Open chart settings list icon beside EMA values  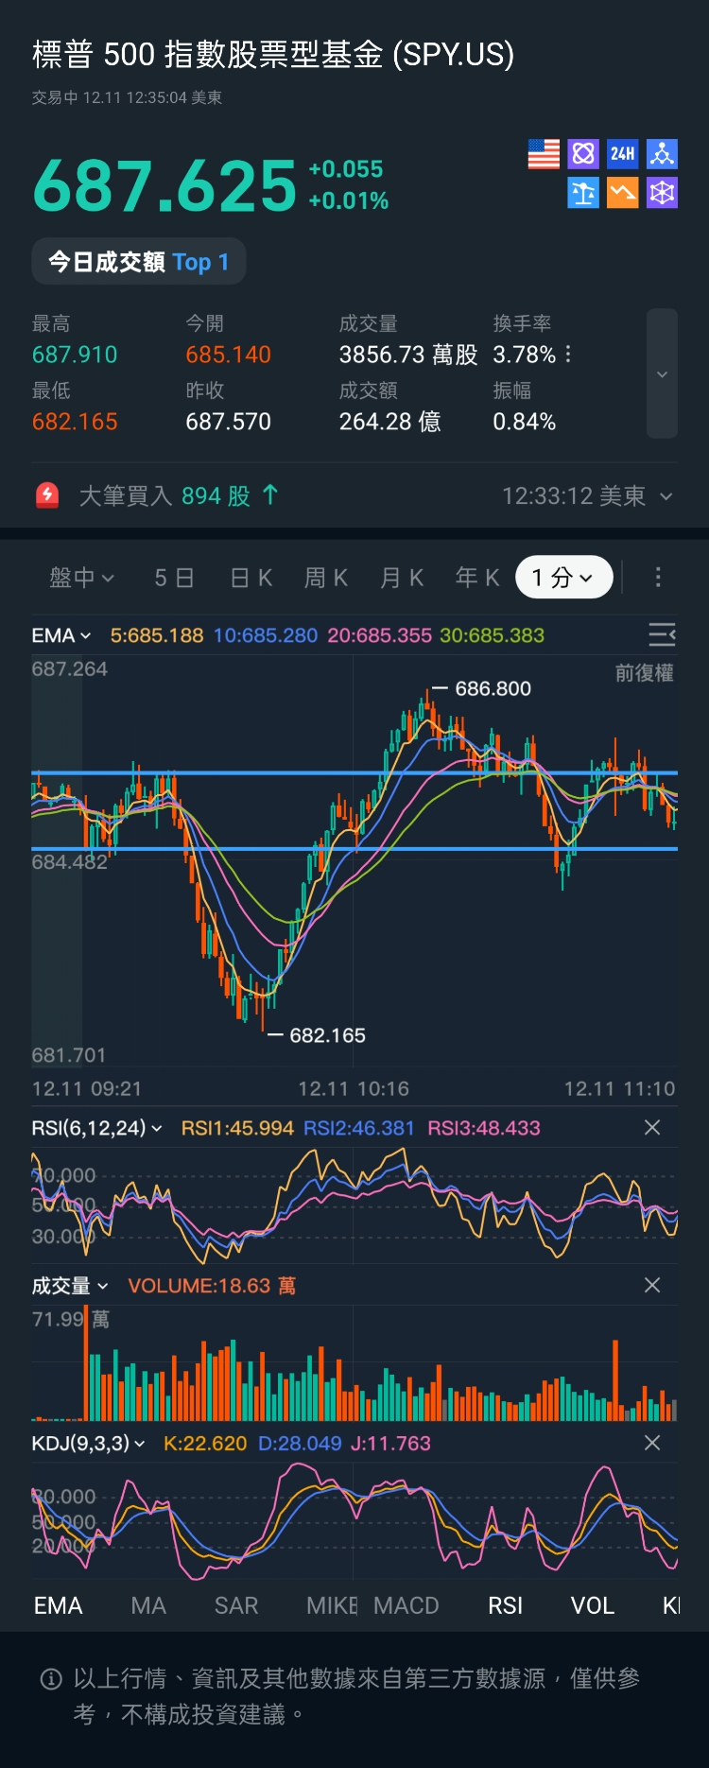tap(662, 634)
